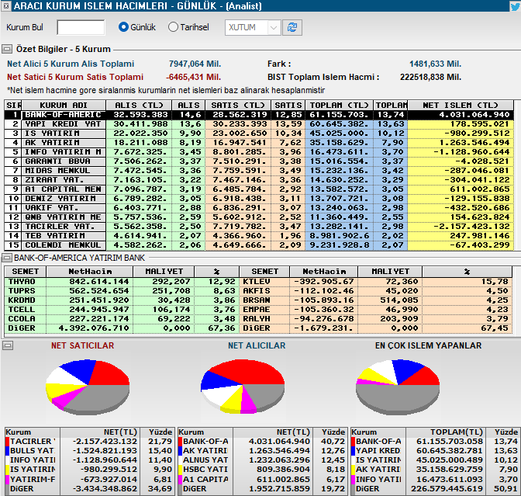Select the TEB YATIRIM row

pos(259,236)
